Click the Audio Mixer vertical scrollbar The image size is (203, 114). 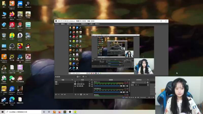tap(130, 87)
